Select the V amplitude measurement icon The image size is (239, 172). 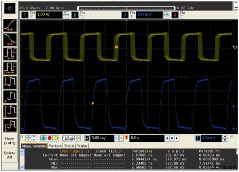tap(10, 111)
